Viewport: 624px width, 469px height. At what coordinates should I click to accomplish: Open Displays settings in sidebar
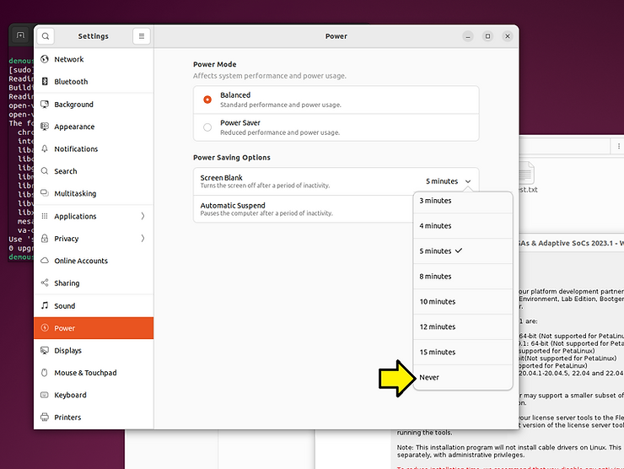pos(67,351)
